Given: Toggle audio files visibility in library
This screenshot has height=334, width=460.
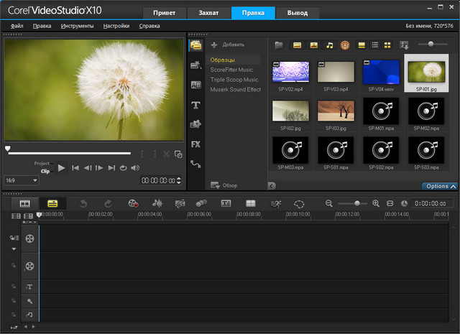Looking at the screenshot, I should 329,45.
